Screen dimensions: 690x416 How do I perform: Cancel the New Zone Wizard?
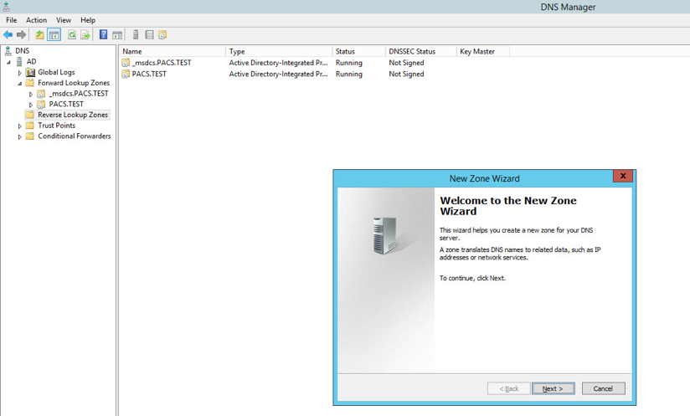tap(603, 388)
